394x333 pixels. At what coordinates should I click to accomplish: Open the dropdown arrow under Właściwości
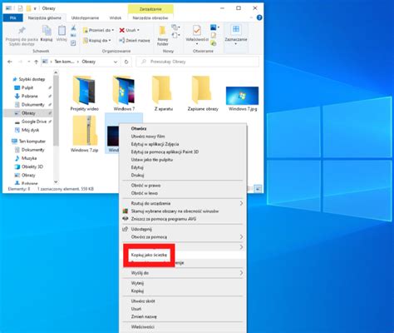coord(197,44)
